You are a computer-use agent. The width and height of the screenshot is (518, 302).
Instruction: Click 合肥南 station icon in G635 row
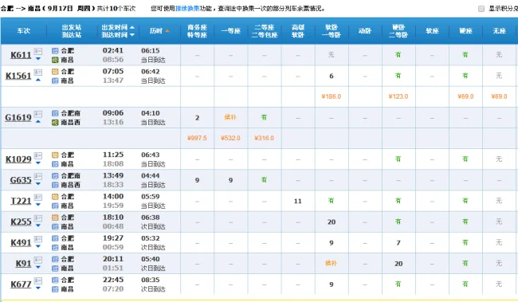click(55, 176)
